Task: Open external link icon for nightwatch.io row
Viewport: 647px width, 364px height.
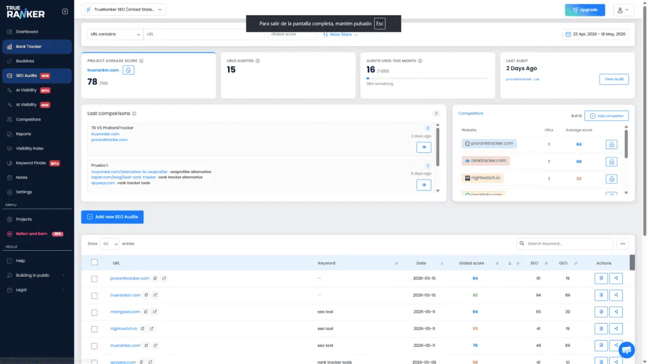Action: point(152,329)
